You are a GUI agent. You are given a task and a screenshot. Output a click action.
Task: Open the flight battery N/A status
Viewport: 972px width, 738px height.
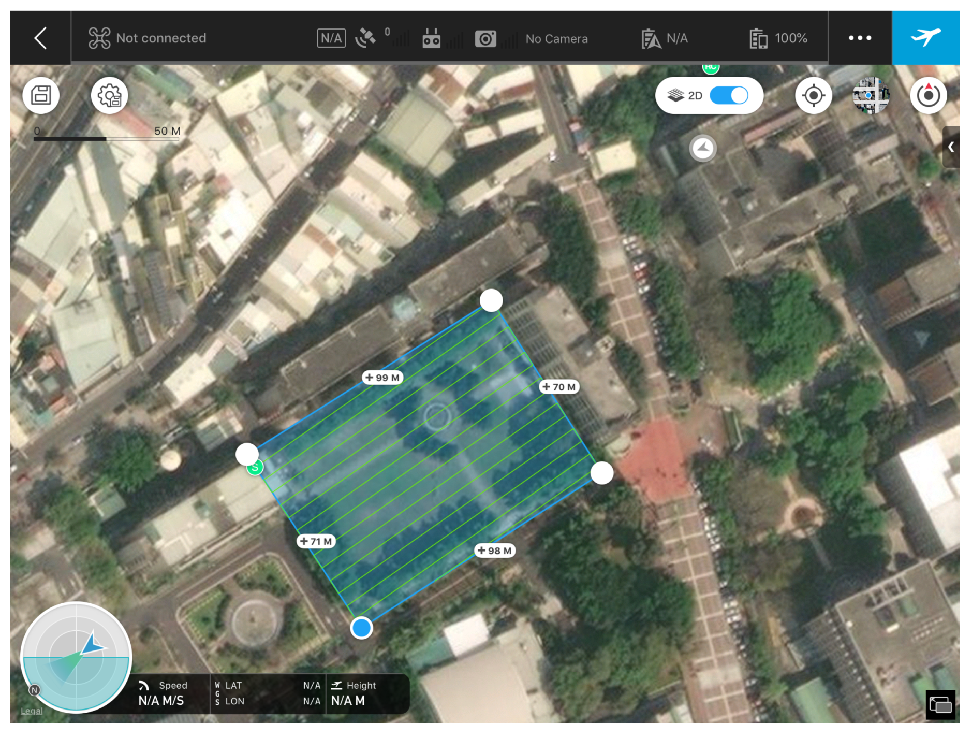[665, 38]
